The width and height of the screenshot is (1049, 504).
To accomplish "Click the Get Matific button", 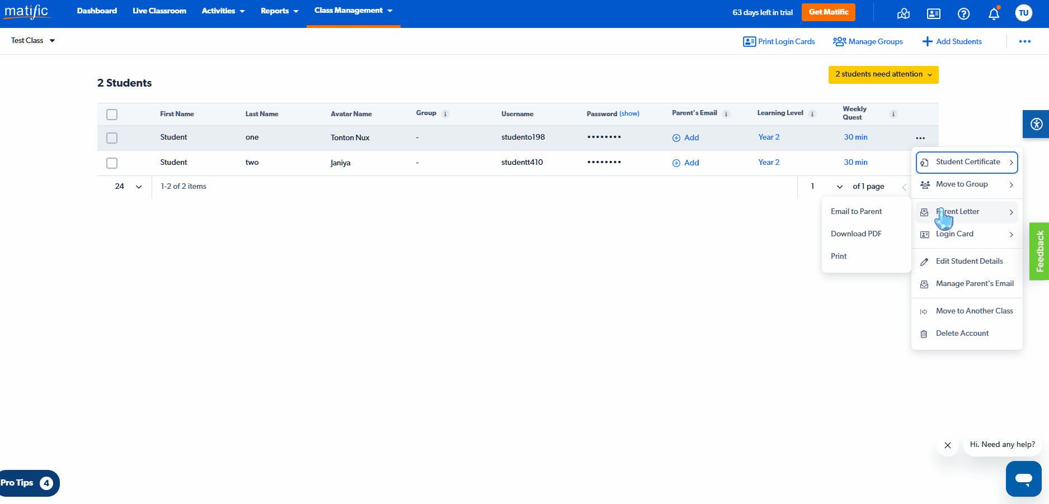I will 828,12.
